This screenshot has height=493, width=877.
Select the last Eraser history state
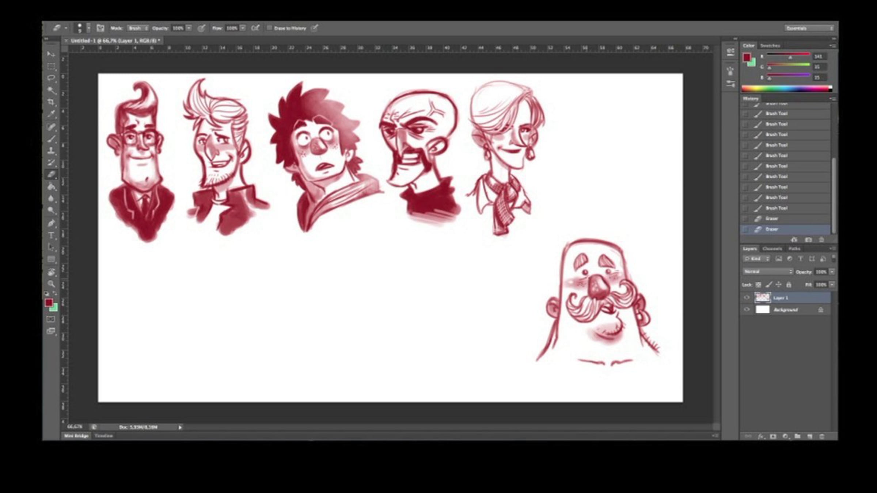pyautogui.click(x=772, y=229)
